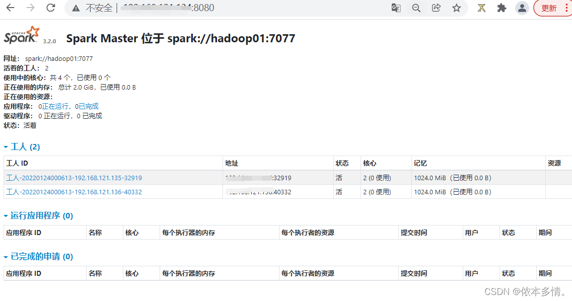Open the X extension icon
The width and height of the screenshot is (572, 301).
pyautogui.click(x=481, y=8)
